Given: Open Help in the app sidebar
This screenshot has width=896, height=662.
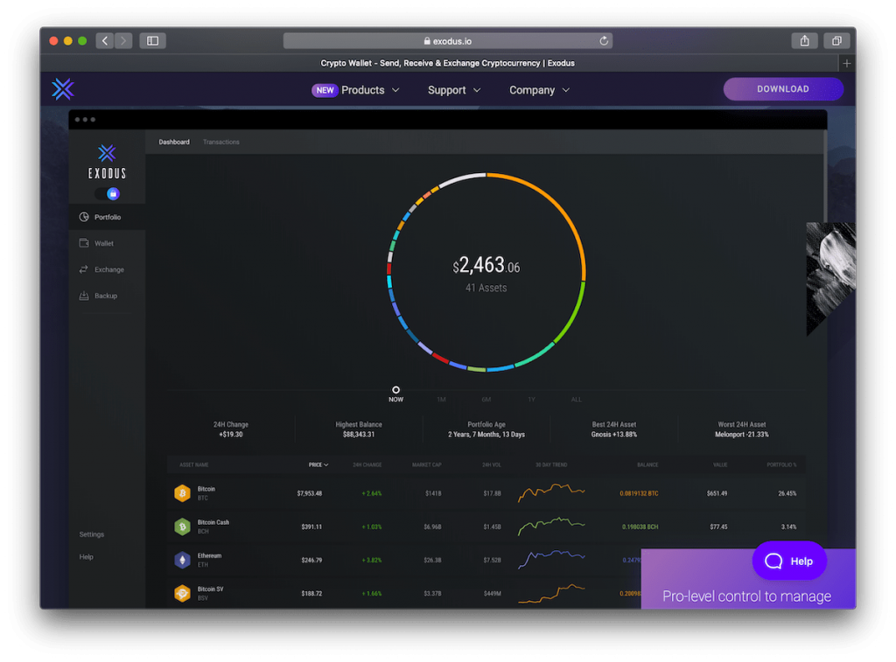Looking at the screenshot, I should point(87,557).
